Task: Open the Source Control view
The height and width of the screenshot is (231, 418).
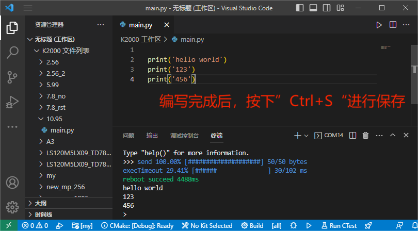Action: tap(12, 77)
